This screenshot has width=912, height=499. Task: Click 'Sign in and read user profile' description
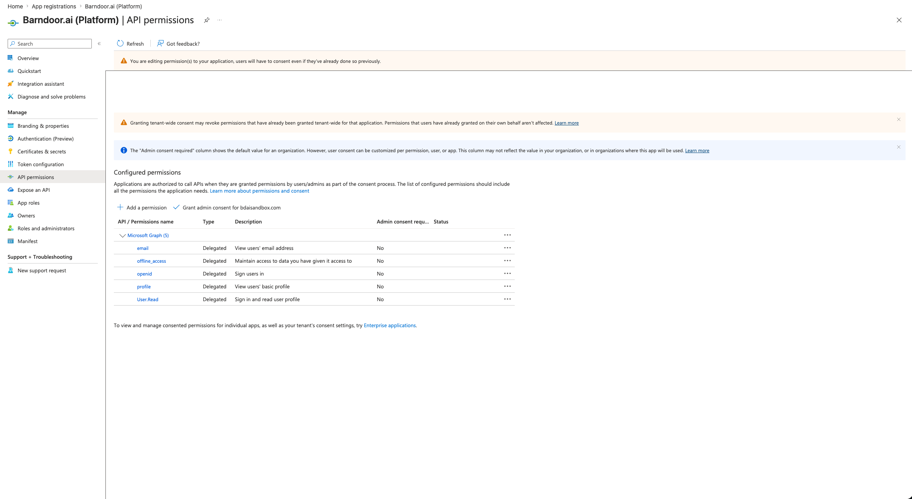[x=267, y=299]
